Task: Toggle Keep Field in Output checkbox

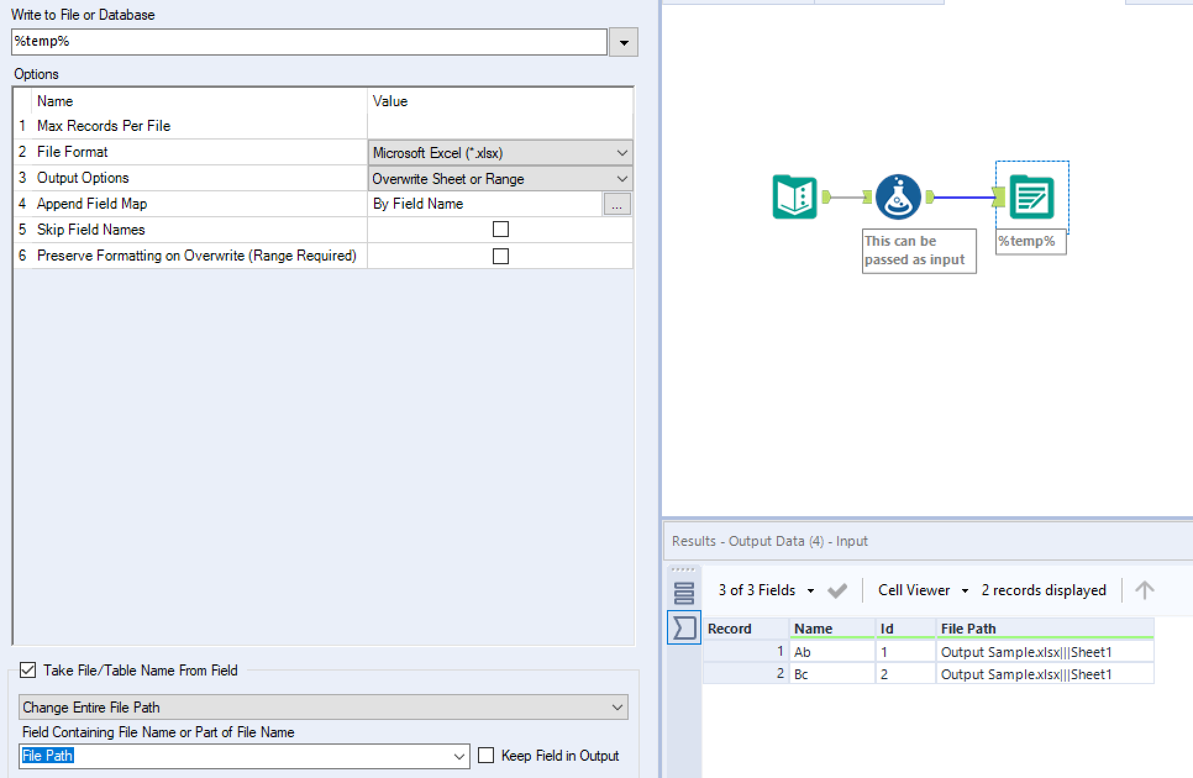Action: point(486,755)
